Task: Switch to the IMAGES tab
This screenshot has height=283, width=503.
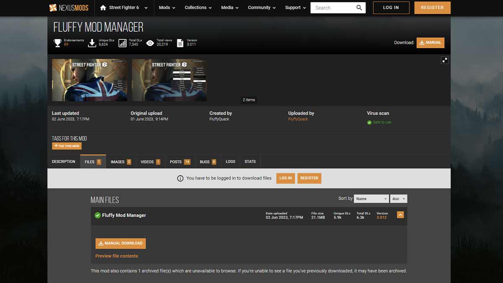Action: point(121,161)
